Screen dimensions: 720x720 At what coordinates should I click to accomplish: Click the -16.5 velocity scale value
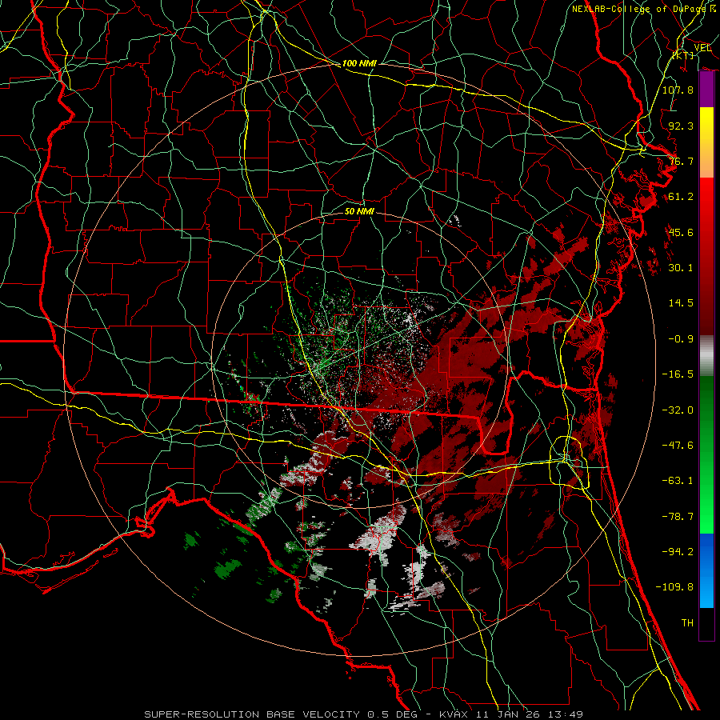(x=678, y=374)
